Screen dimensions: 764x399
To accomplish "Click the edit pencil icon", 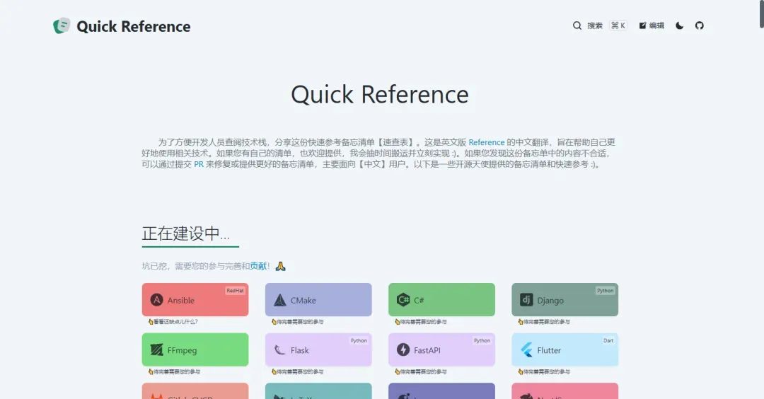I will click(x=642, y=25).
